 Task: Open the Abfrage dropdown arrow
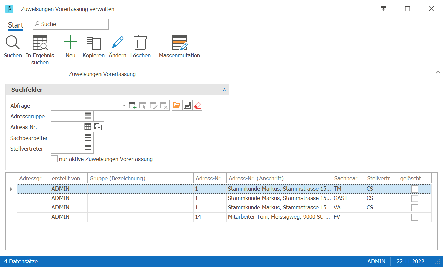click(124, 105)
